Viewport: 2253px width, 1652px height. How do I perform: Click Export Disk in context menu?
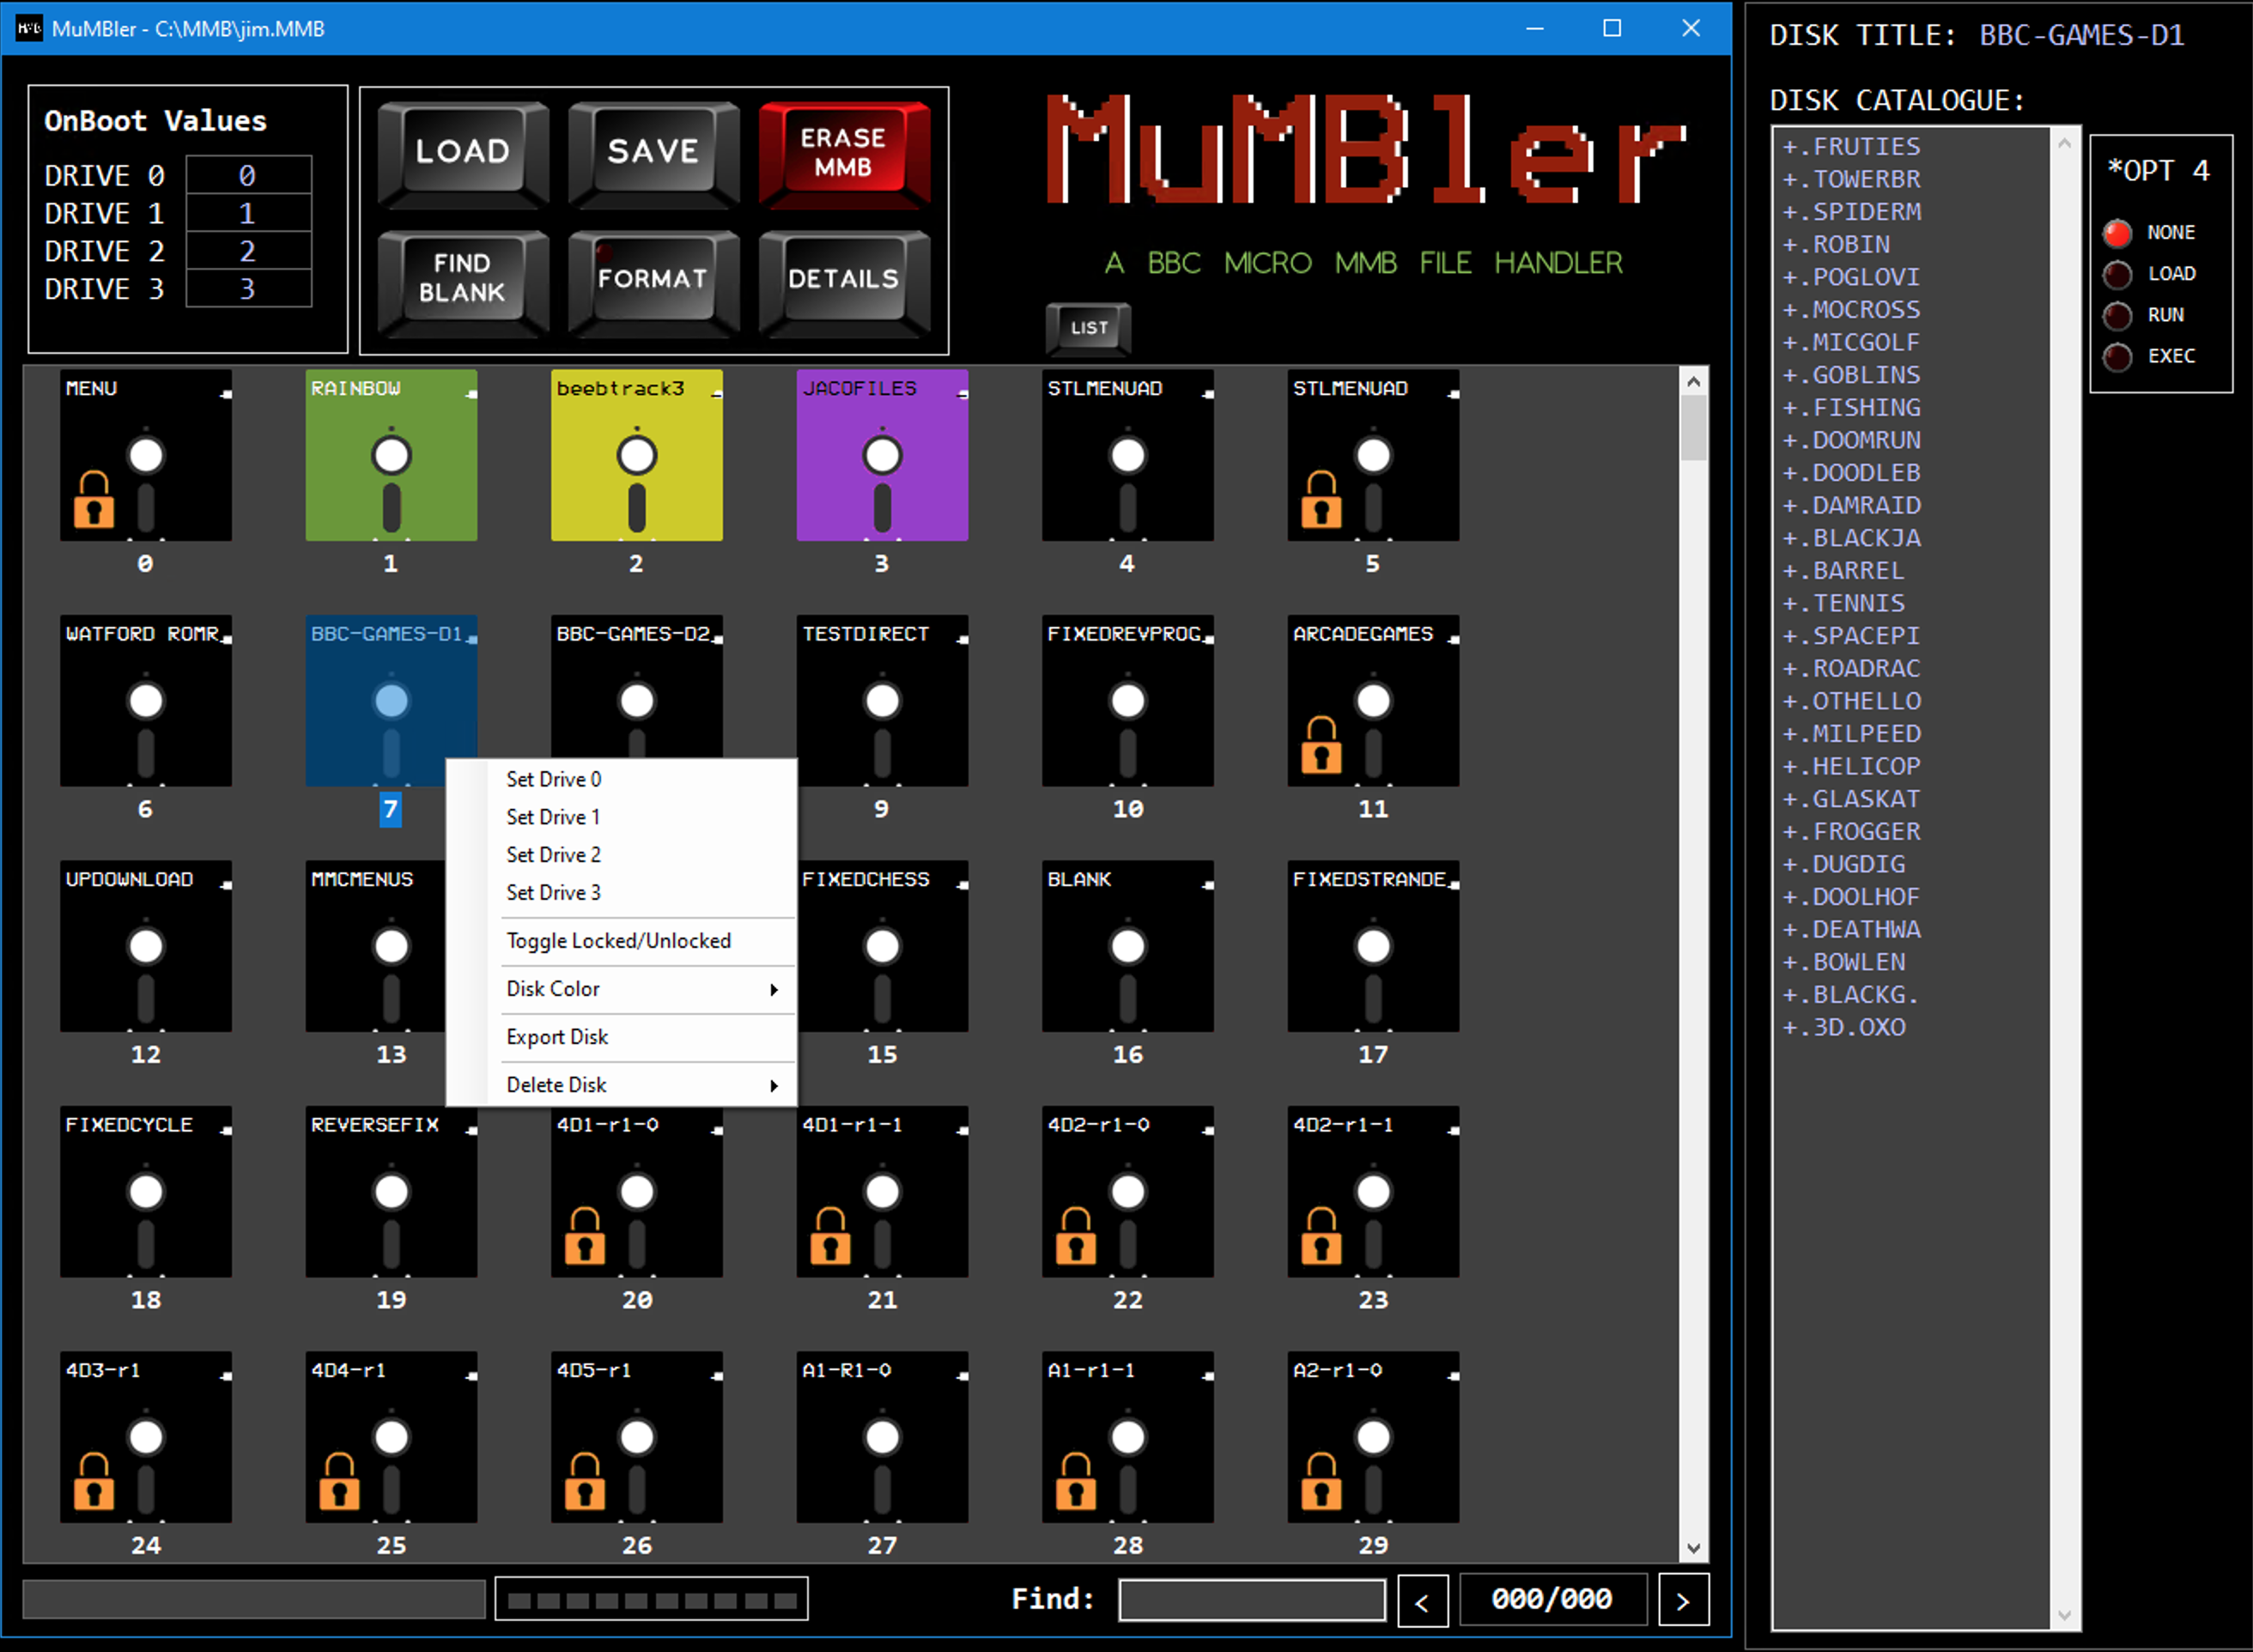coord(622,1037)
